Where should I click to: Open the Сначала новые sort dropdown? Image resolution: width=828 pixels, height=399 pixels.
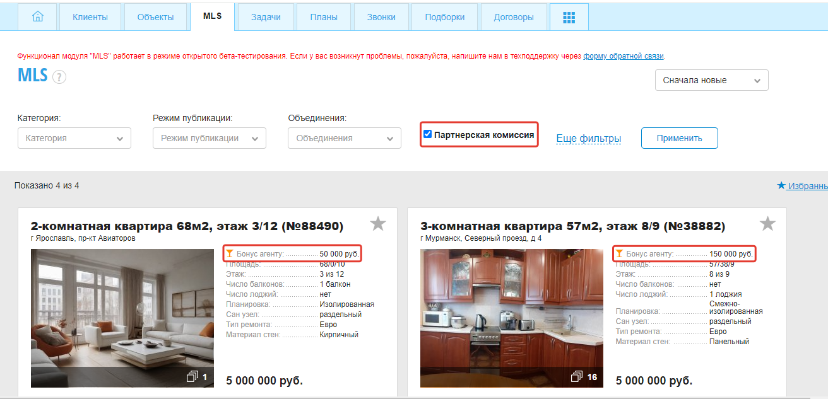711,80
